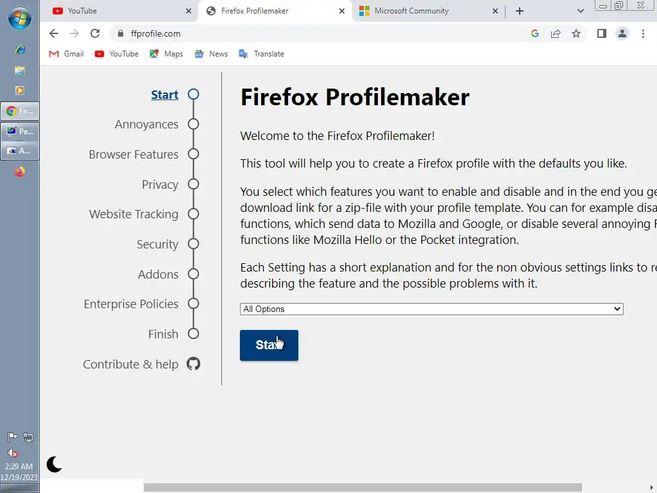Jump to the Browser Features step

[133, 155]
